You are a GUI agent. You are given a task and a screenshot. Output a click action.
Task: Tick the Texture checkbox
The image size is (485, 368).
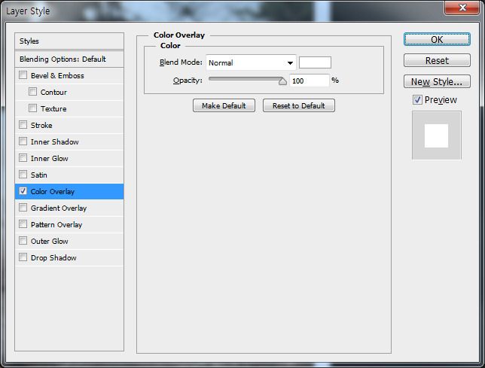(x=32, y=108)
